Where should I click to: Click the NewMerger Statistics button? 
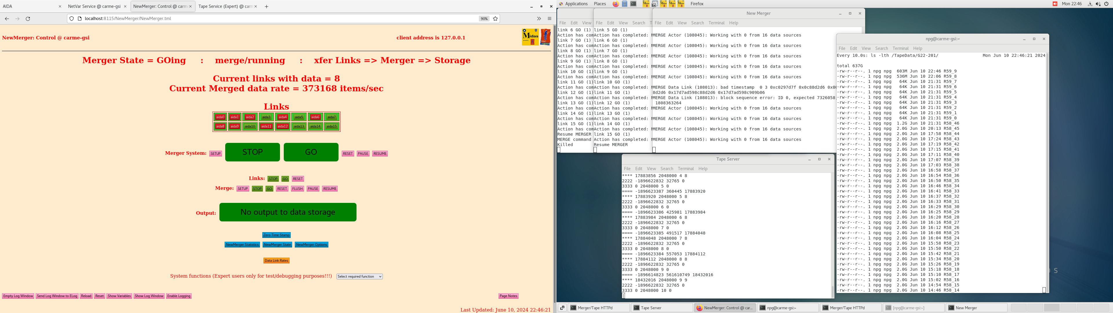242,245
